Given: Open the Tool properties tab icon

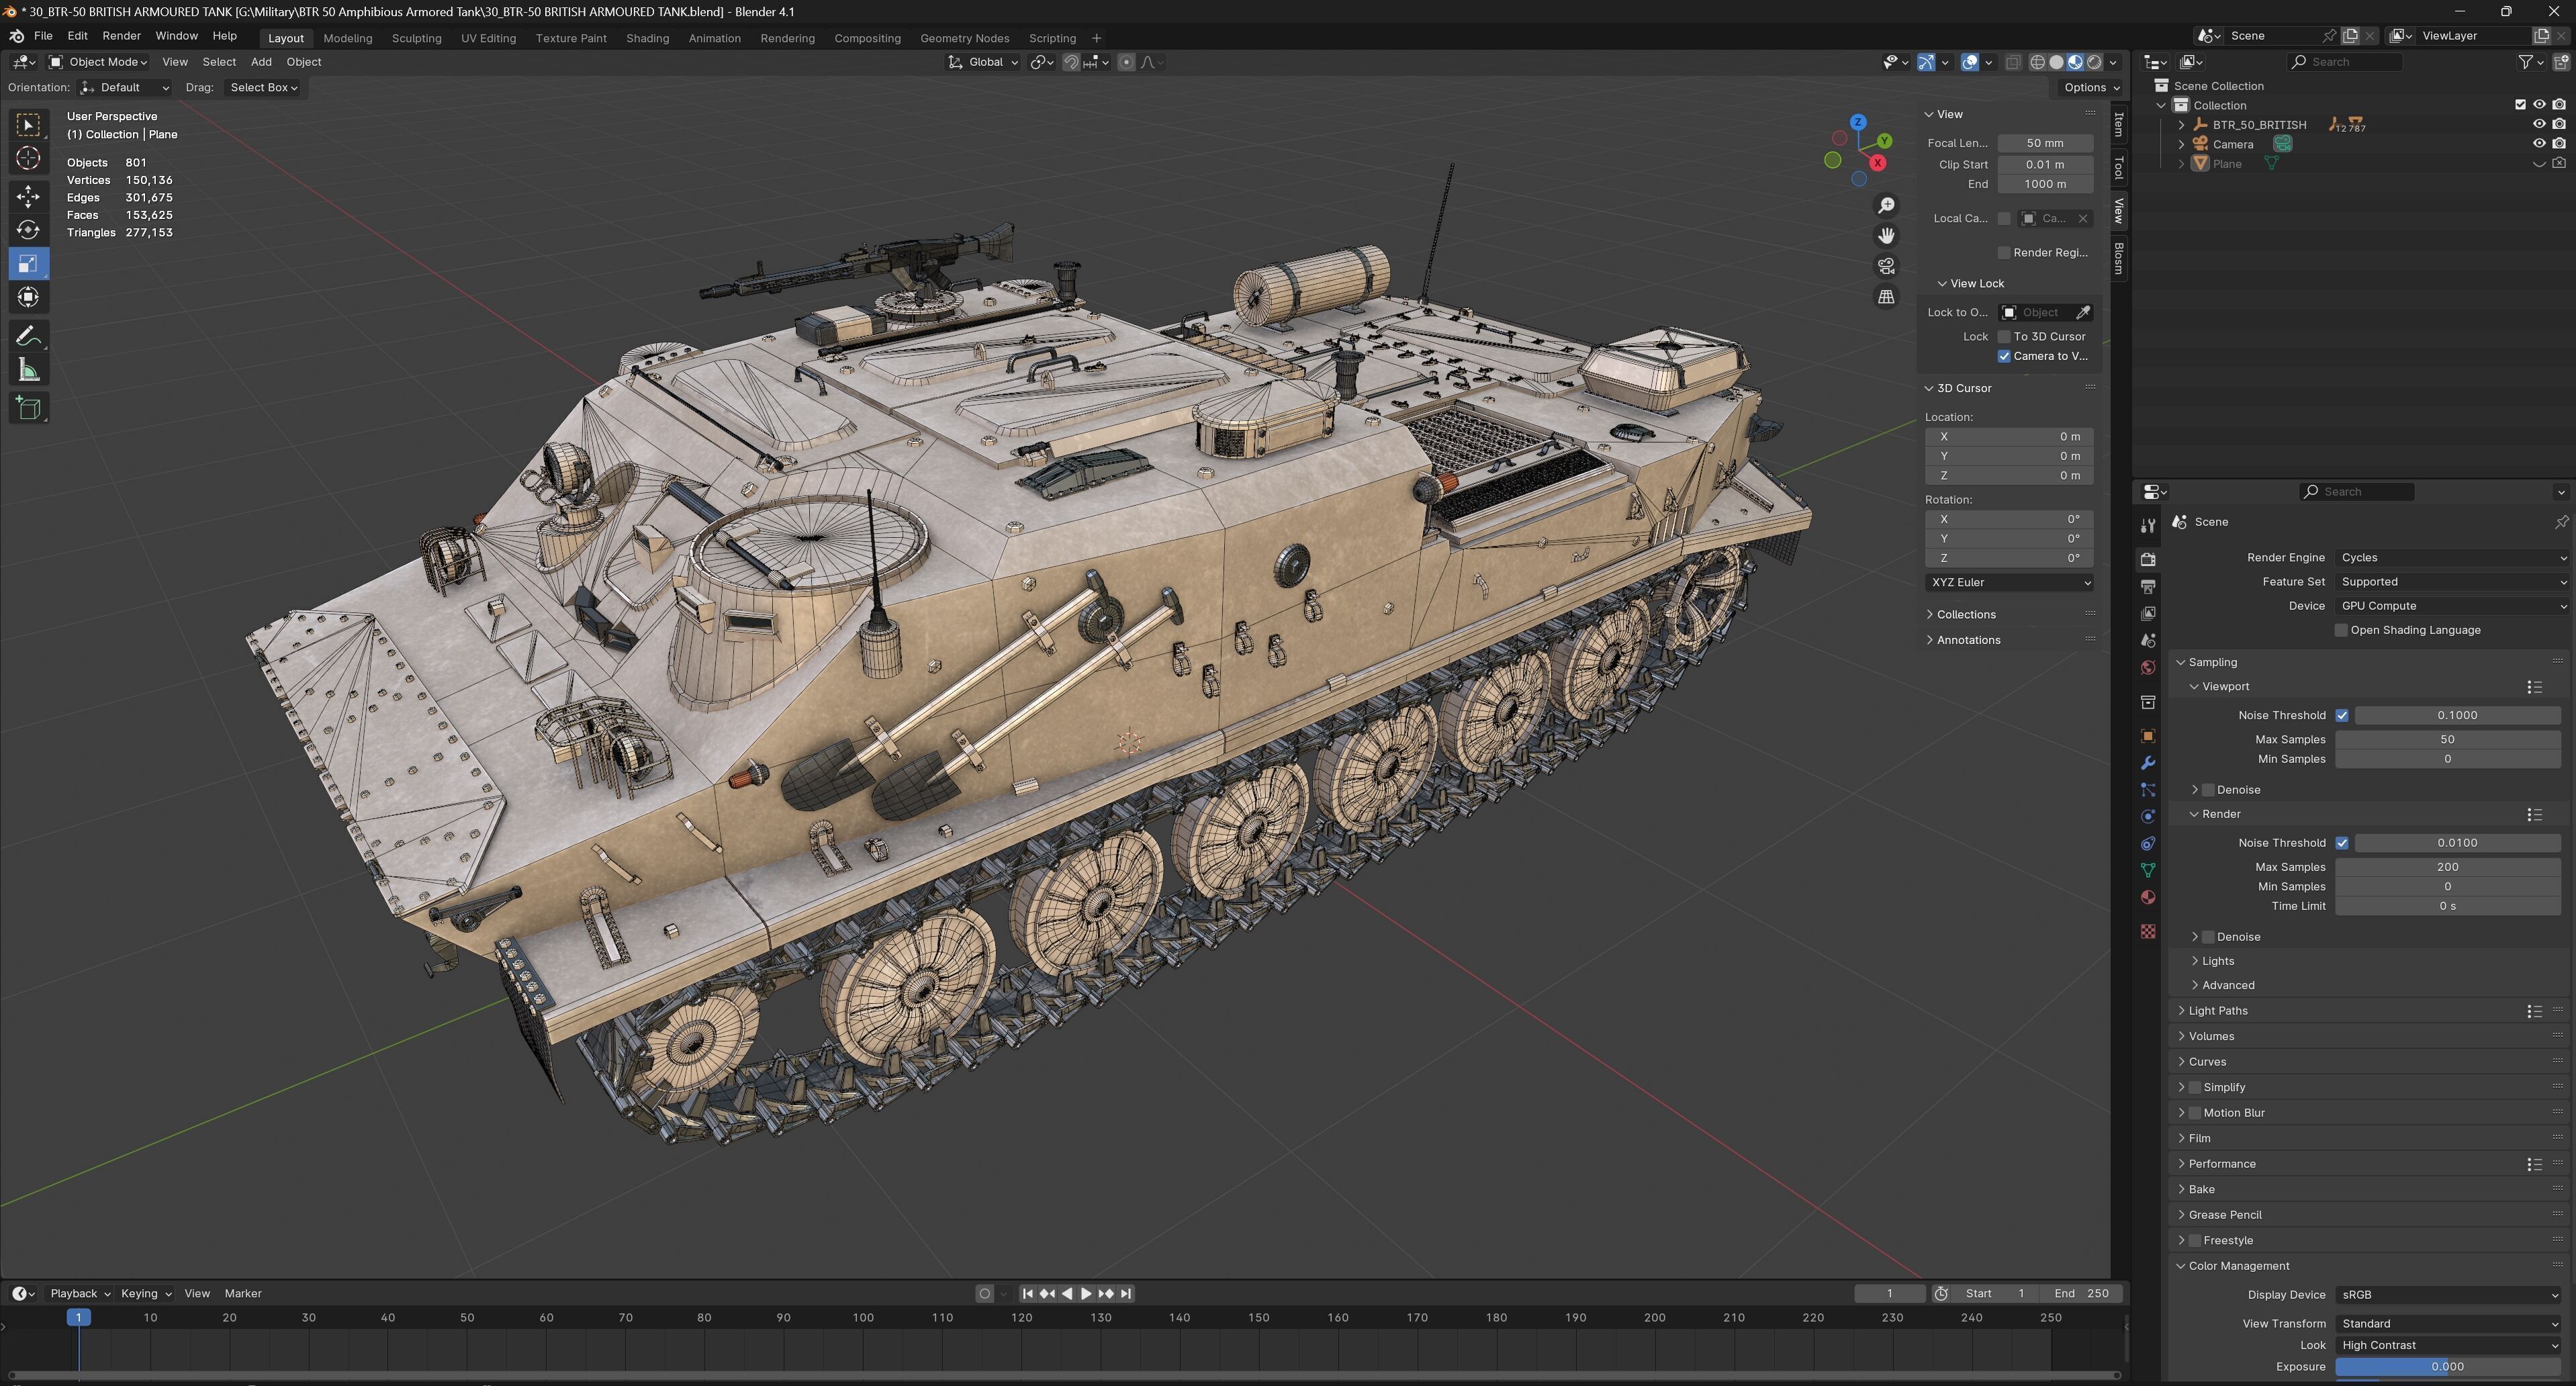Looking at the screenshot, I should (2148, 525).
